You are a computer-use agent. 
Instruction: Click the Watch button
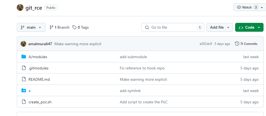(245, 7)
